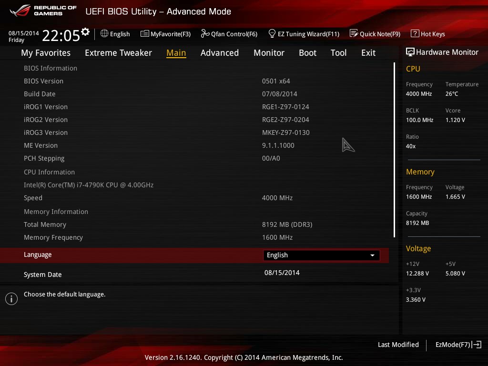Start EZ Tuning Wizard(F11)
Image resolution: width=488 pixels, height=366 pixels.
pyautogui.click(x=304, y=34)
